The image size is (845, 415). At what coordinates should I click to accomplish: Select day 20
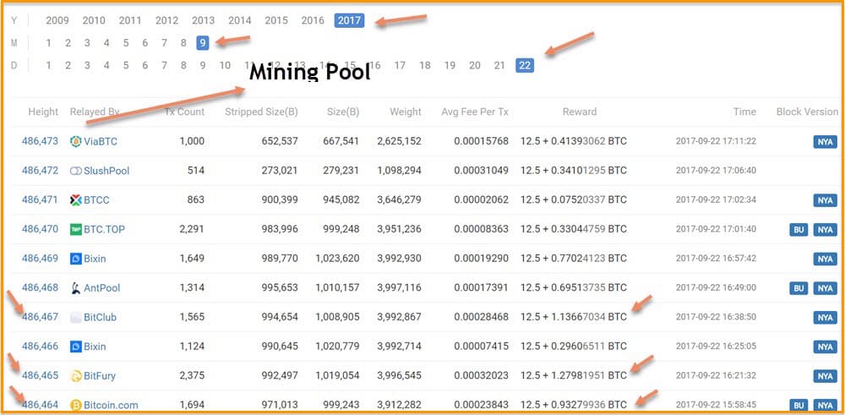pyautogui.click(x=475, y=65)
